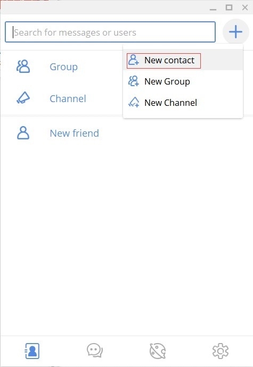Open the New friend entry
253x367 pixels.
coord(75,133)
